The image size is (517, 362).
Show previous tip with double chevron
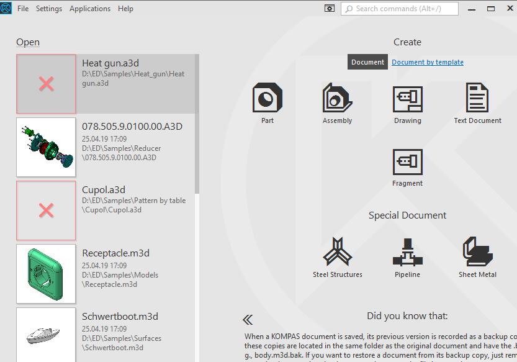(x=248, y=319)
